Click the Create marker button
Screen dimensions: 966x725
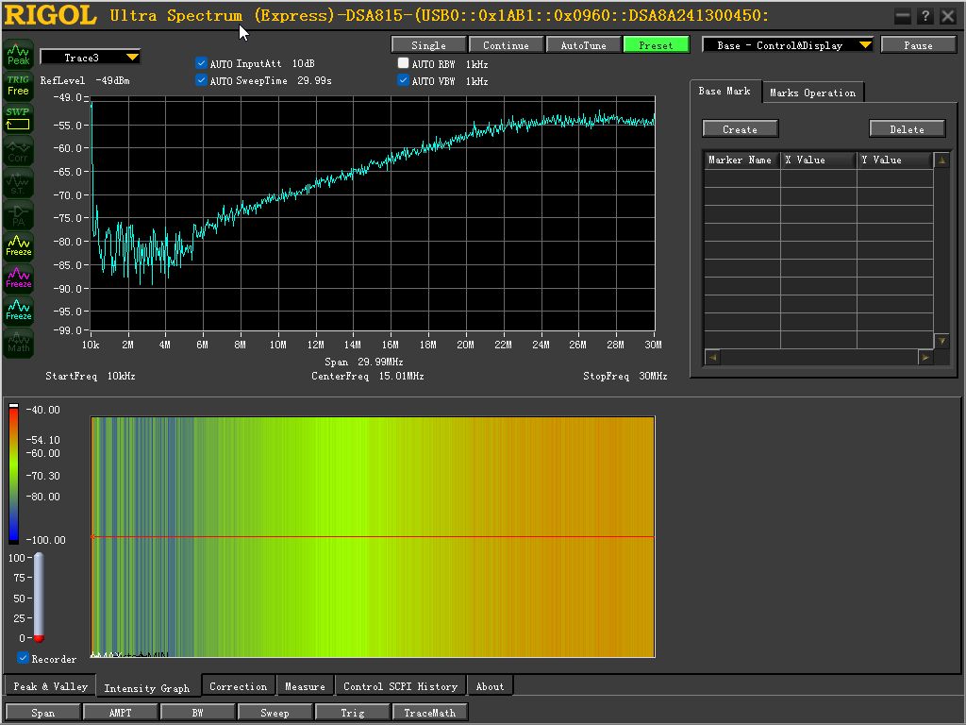(x=740, y=129)
